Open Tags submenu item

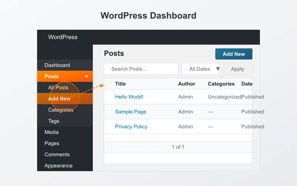coord(65,121)
